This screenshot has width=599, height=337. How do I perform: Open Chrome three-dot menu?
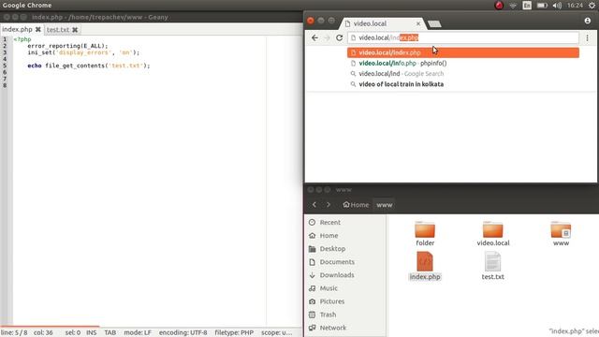click(x=587, y=37)
